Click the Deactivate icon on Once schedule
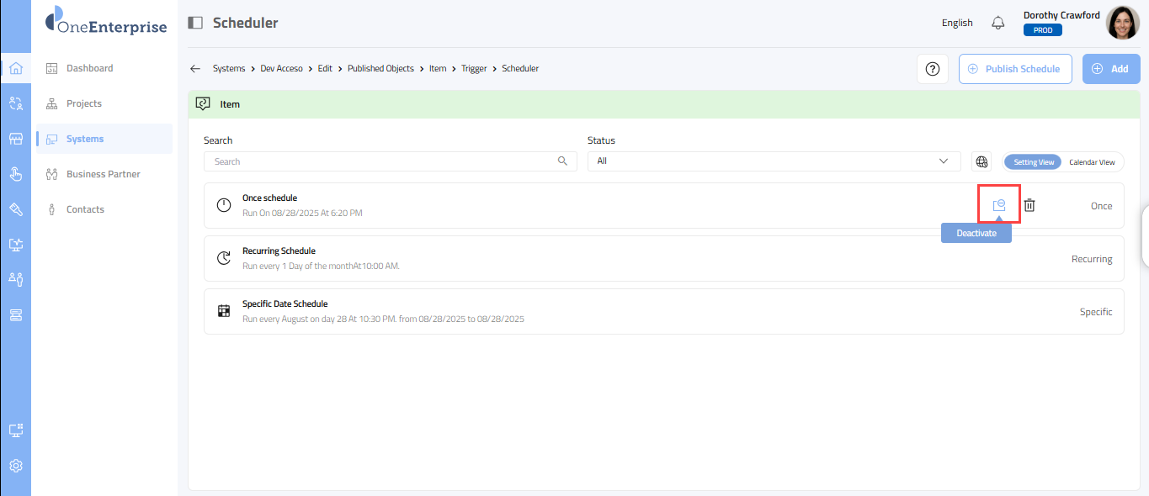The image size is (1149, 496). pos(999,205)
